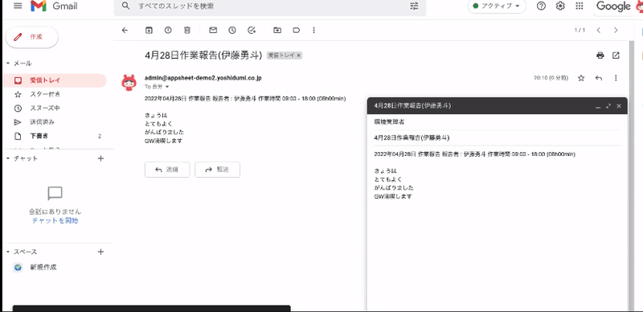Image resolution: width=643 pixels, height=312 pixels.
Task: Report email as spam
Action: click(x=168, y=30)
